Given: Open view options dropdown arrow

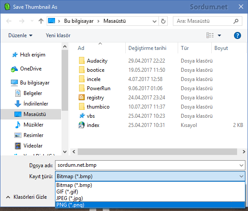Looking at the screenshot, I should pos(219,35).
